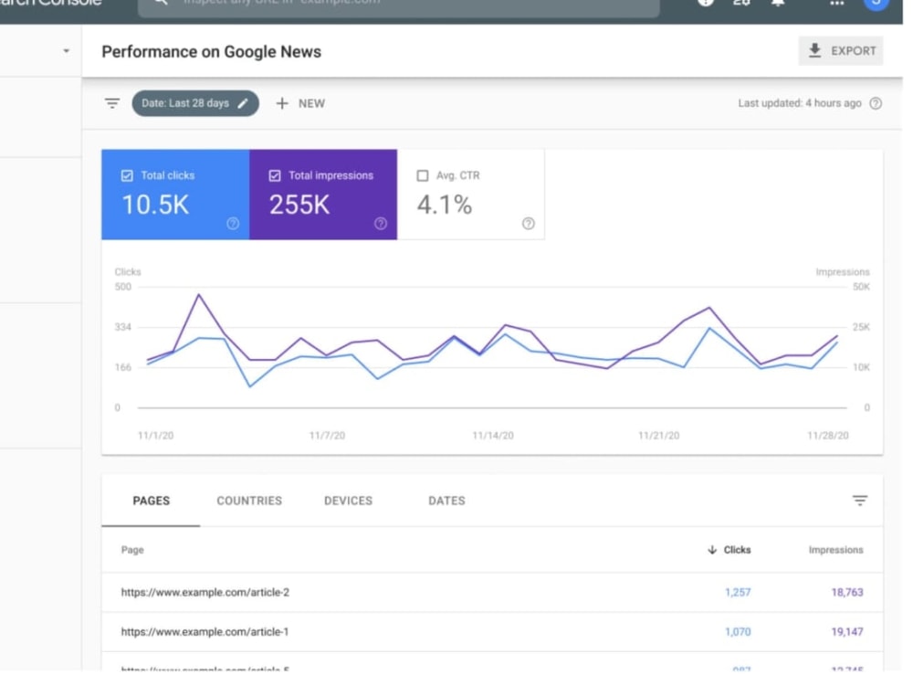Click the 11/14/20 chart axis date
The height and width of the screenshot is (685, 913).
493,436
